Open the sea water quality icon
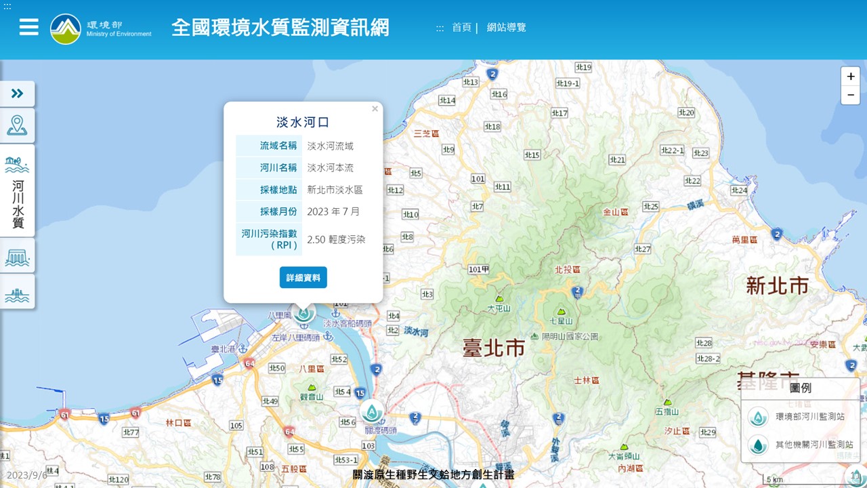This screenshot has width=867, height=488. (18, 292)
